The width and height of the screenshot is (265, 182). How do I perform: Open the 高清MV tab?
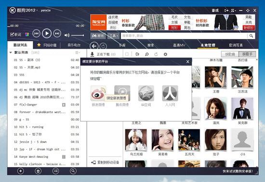179,45
